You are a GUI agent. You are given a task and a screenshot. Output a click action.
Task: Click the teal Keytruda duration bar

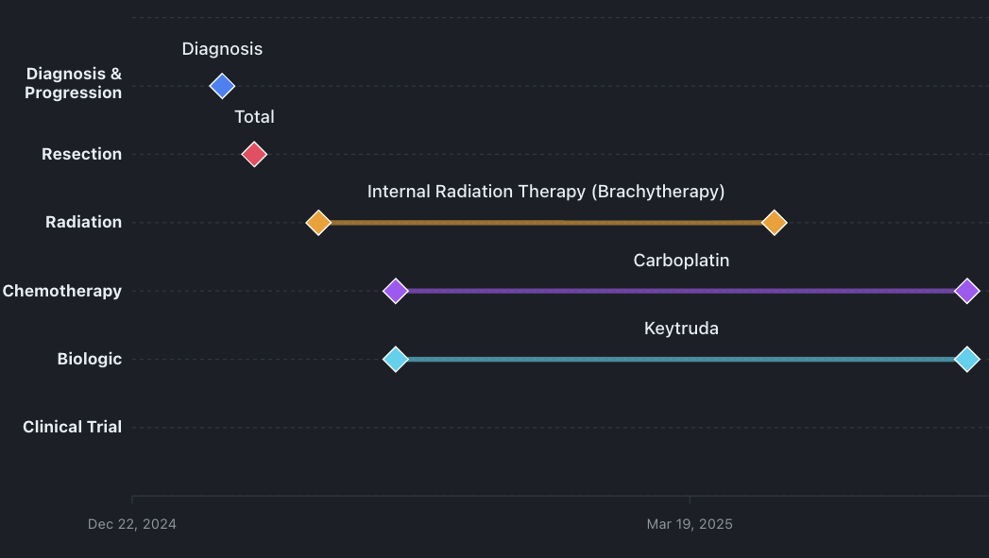point(680,359)
